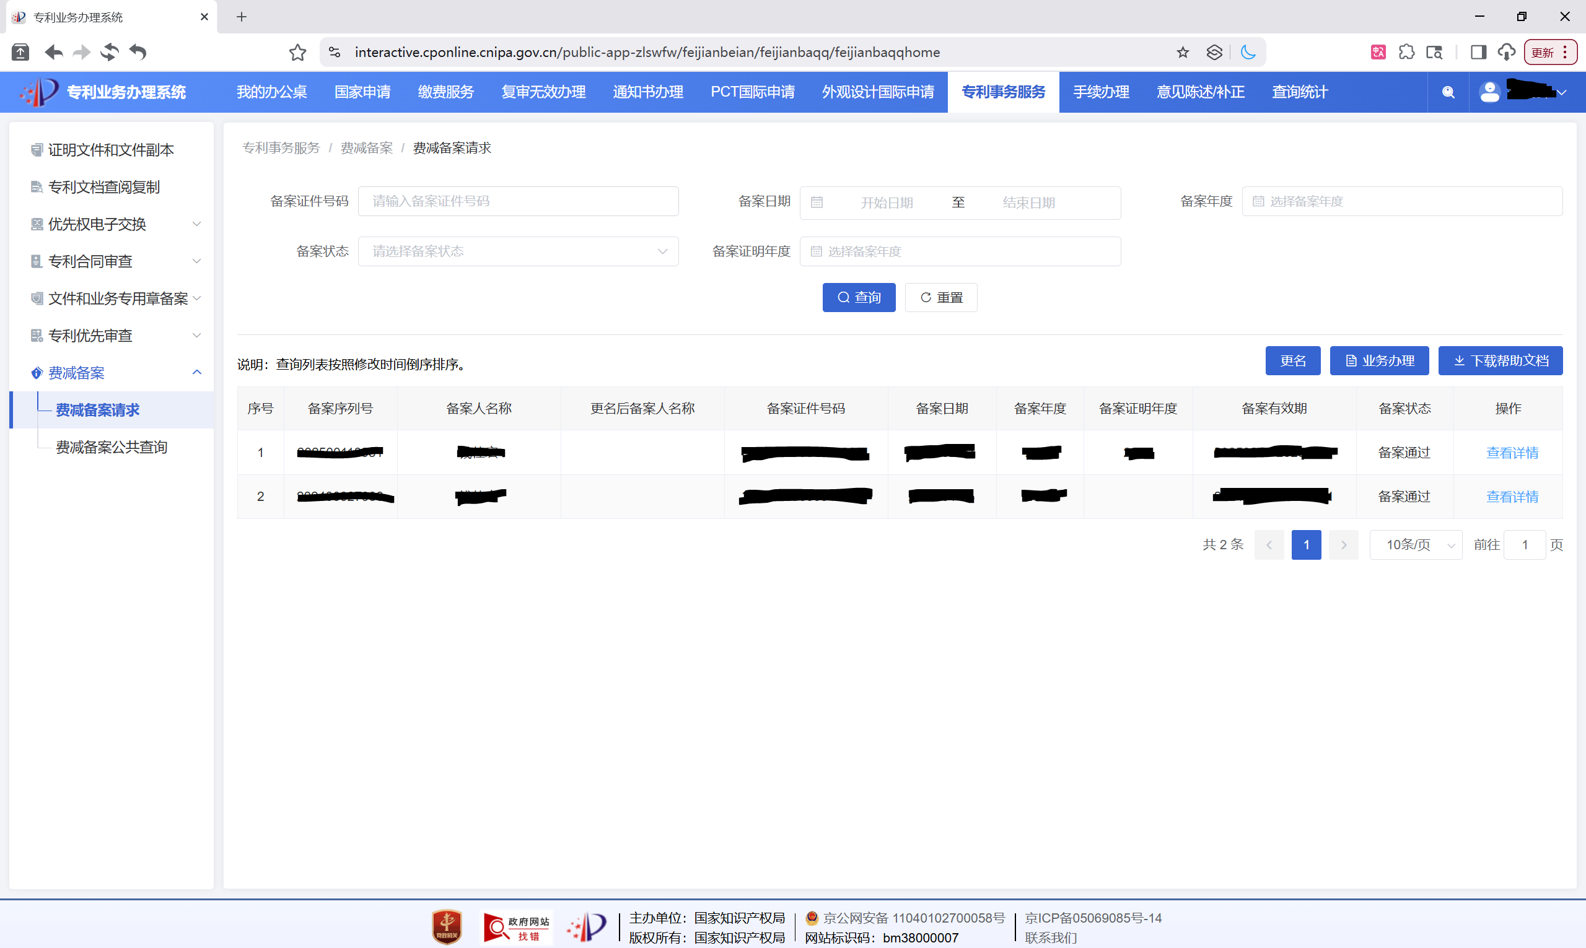Click the 查询 query button
Screen dimensions: 1586x948
point(859,297)
